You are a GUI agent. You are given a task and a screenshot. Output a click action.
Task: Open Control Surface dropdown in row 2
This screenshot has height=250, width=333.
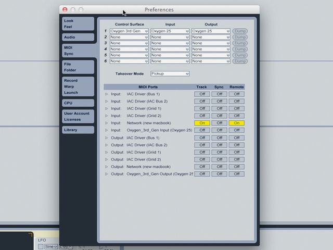129,37
